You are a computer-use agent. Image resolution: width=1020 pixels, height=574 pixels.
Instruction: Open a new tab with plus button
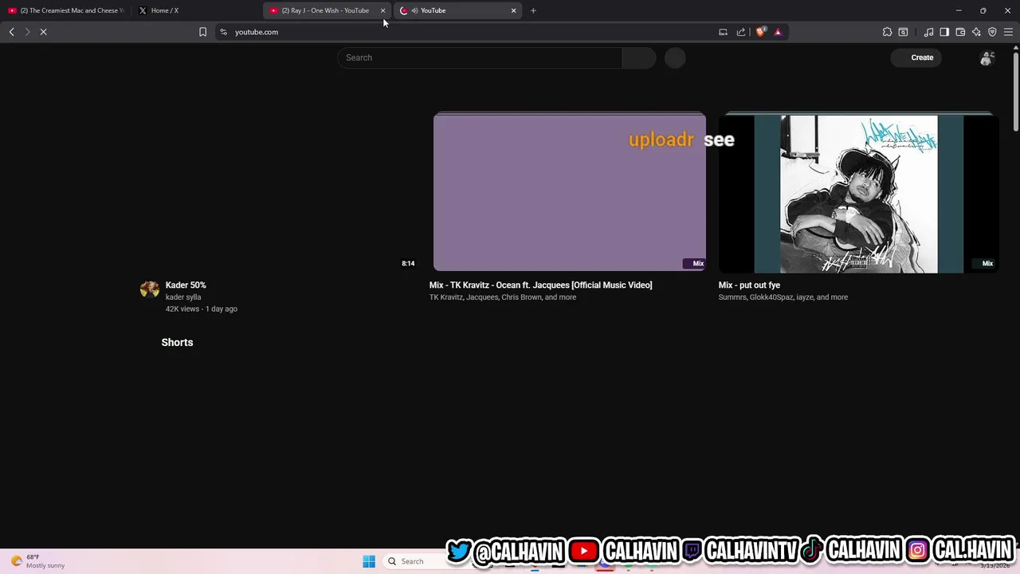click(533, 10)
